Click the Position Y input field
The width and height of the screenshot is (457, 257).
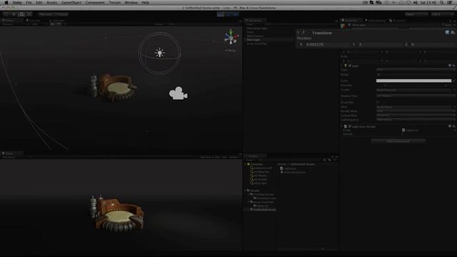pyautogui.click(x=380, y=44)
